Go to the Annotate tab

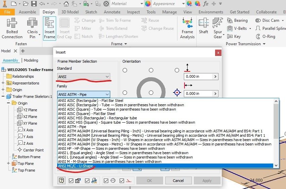click(112, 12)
